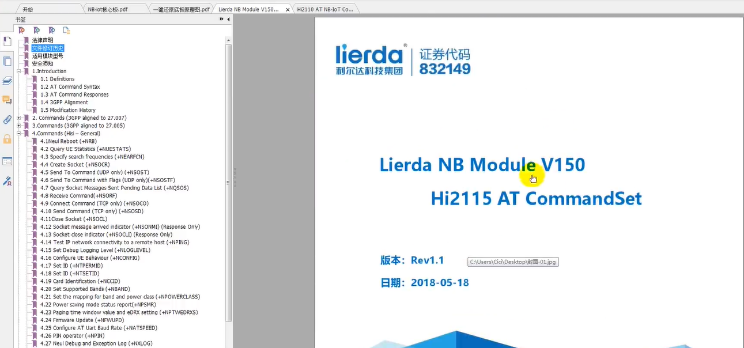Viewport: 744px width, 348px height.
Task: Open the 适用模块型号 bookmark
Action: tap(48, 56)
